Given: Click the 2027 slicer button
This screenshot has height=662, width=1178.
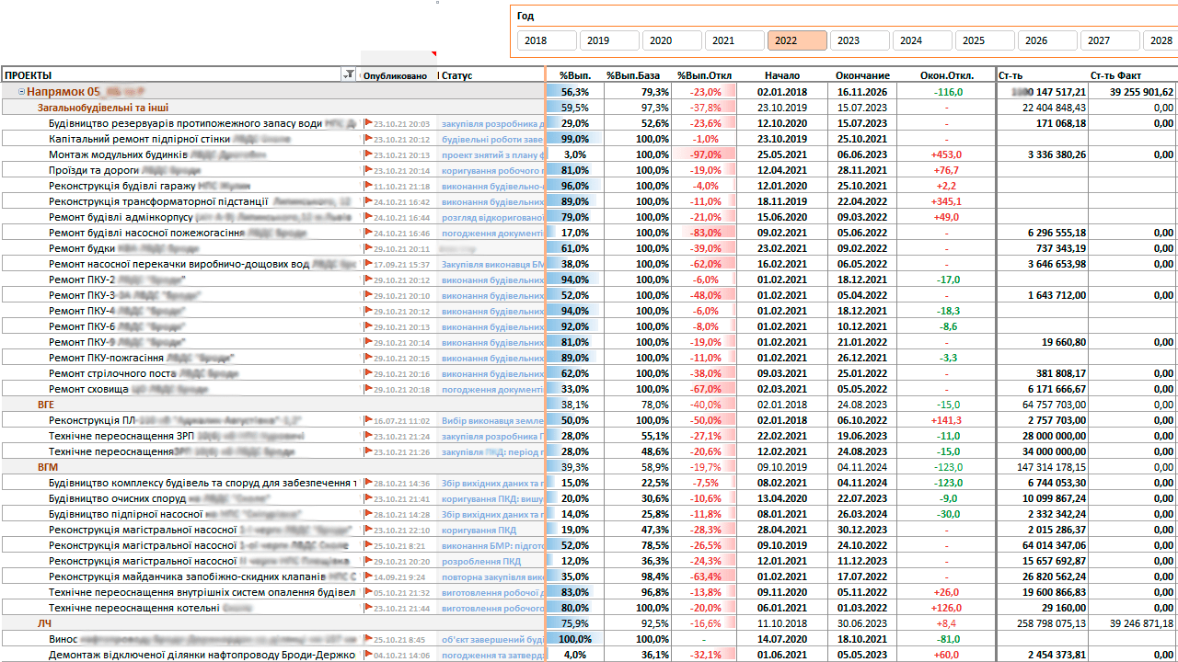Looking at the screenshot, I should [x=1110, y=40].
